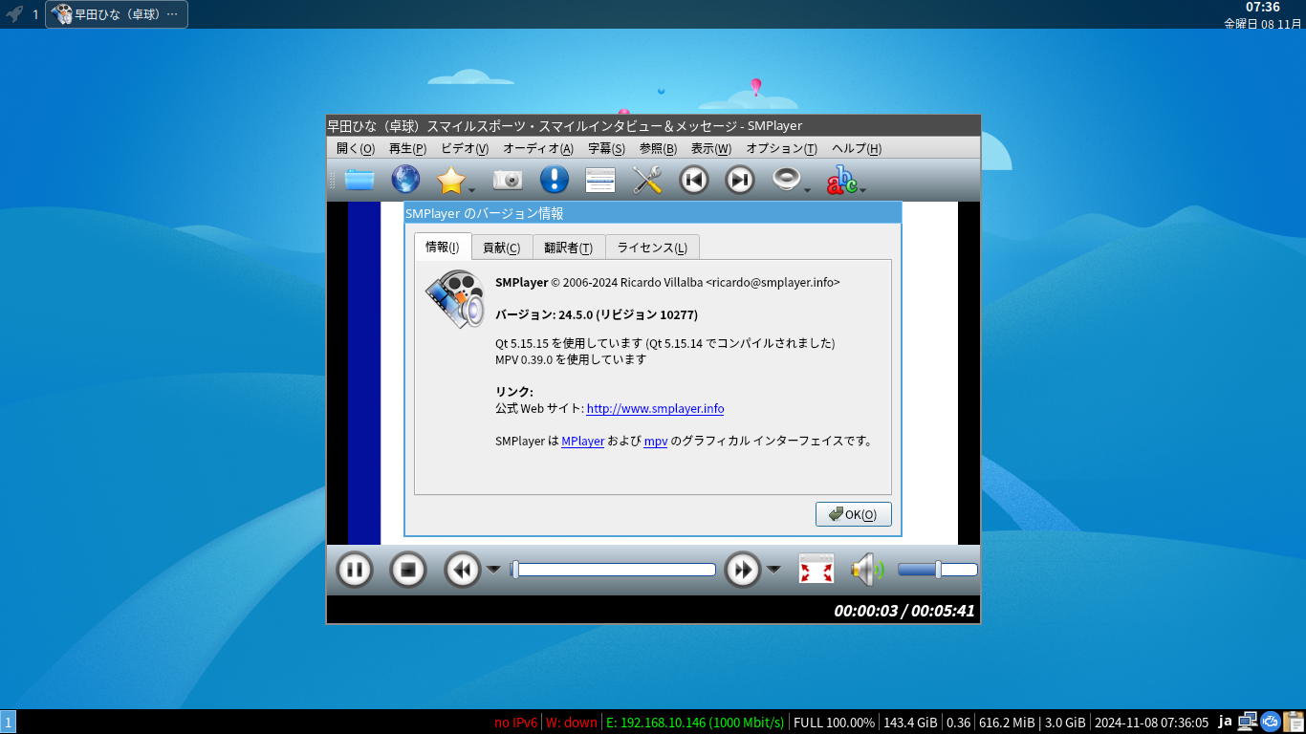
Task: Click the 616.2 MiB memory status
Action: [x=1007, y=723]
